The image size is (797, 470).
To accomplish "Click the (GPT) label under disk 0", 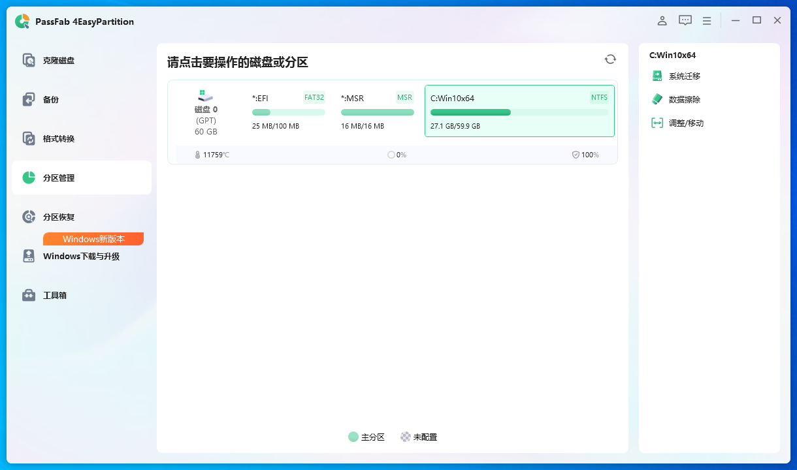I will tap(206, 121).
